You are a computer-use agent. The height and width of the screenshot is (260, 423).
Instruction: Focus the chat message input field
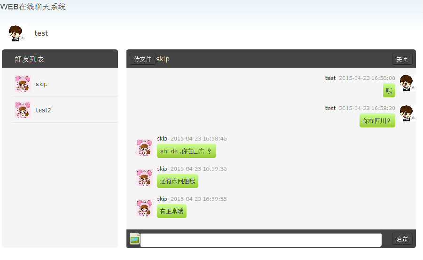(261, 240)
